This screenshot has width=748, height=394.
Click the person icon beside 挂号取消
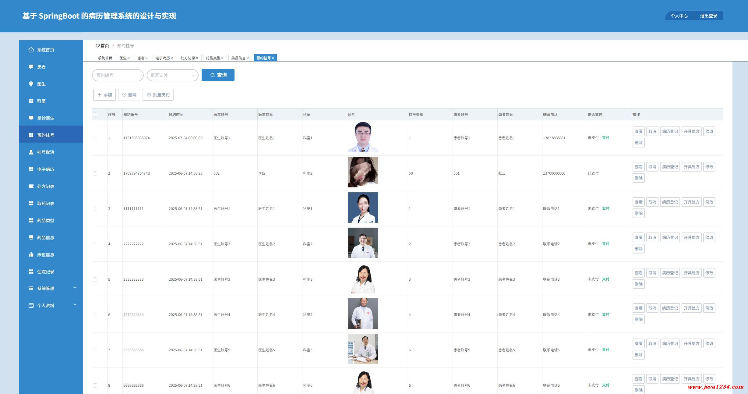pyautogui.click(x=31, y=152)
